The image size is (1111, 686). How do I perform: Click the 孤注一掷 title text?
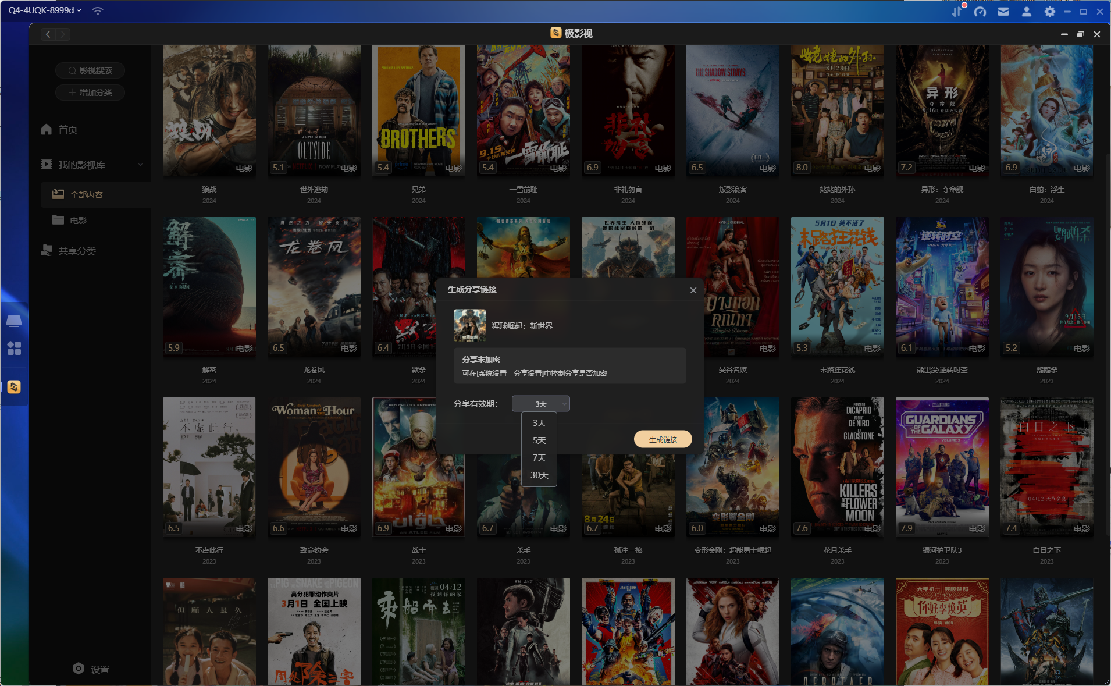pyautogui.click(x=628, y=550)
